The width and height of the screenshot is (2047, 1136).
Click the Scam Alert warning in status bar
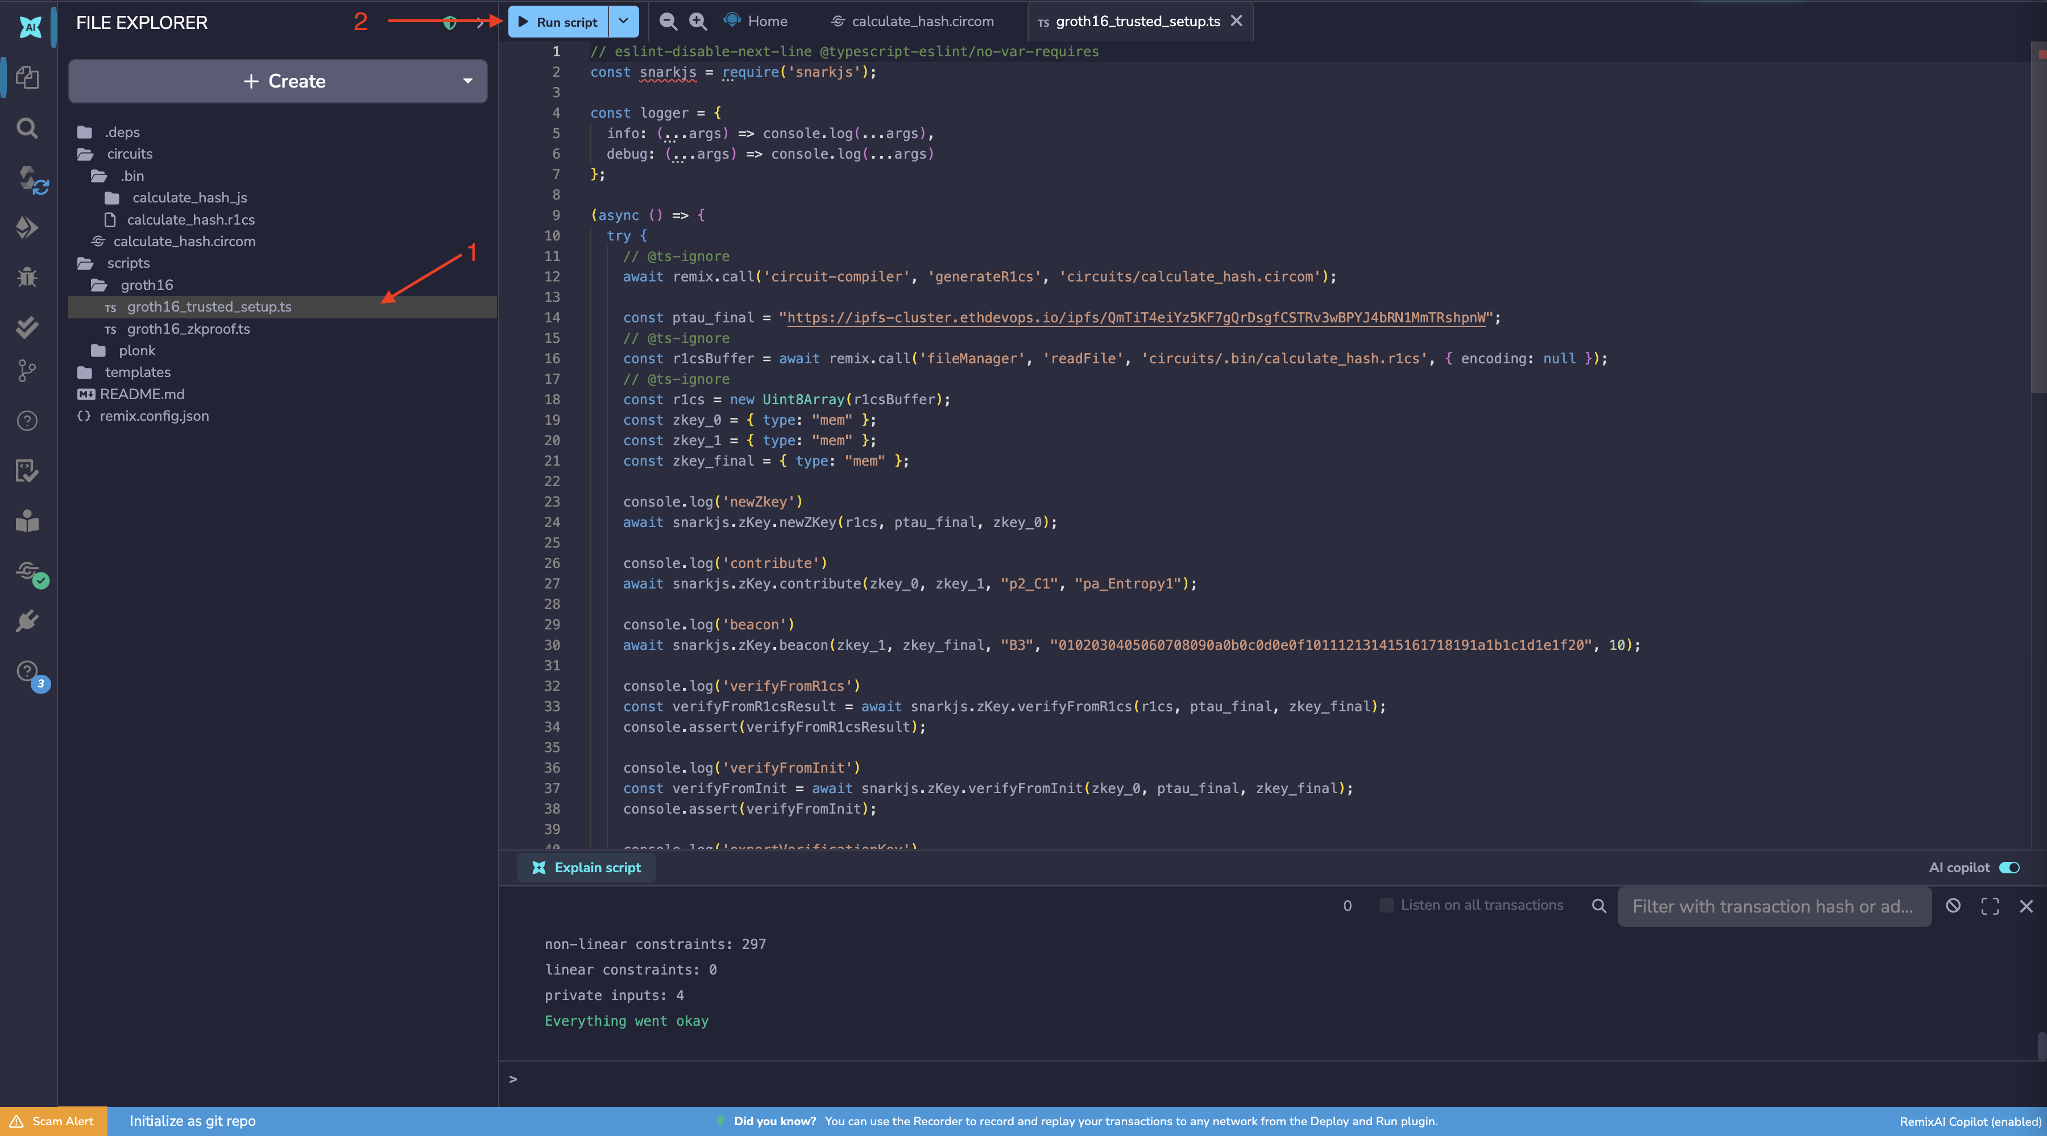point(52,1121)
